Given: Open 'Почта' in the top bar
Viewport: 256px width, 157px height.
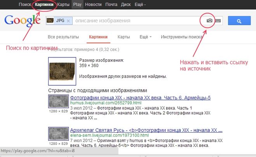Looking at the screenshot, I should coord(111,4).
